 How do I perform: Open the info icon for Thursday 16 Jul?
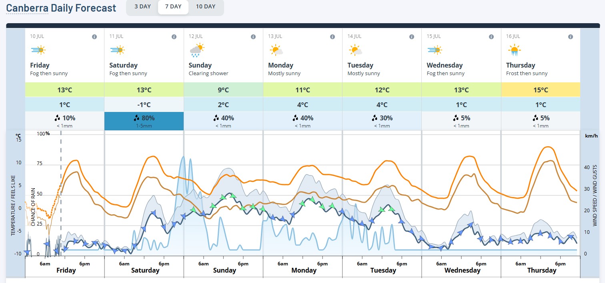pyautogui.click(x=571, y=37)
